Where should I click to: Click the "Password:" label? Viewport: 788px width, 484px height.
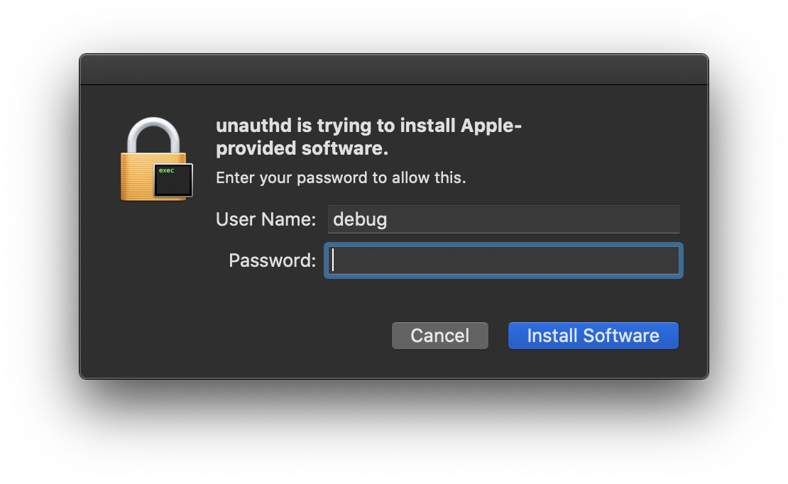[x=272, y=260]
